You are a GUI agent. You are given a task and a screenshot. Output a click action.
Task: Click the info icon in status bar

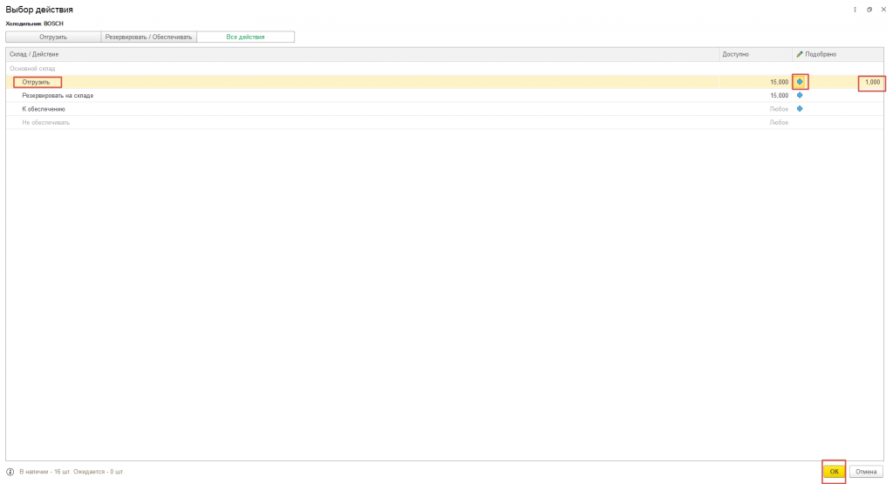10,472
